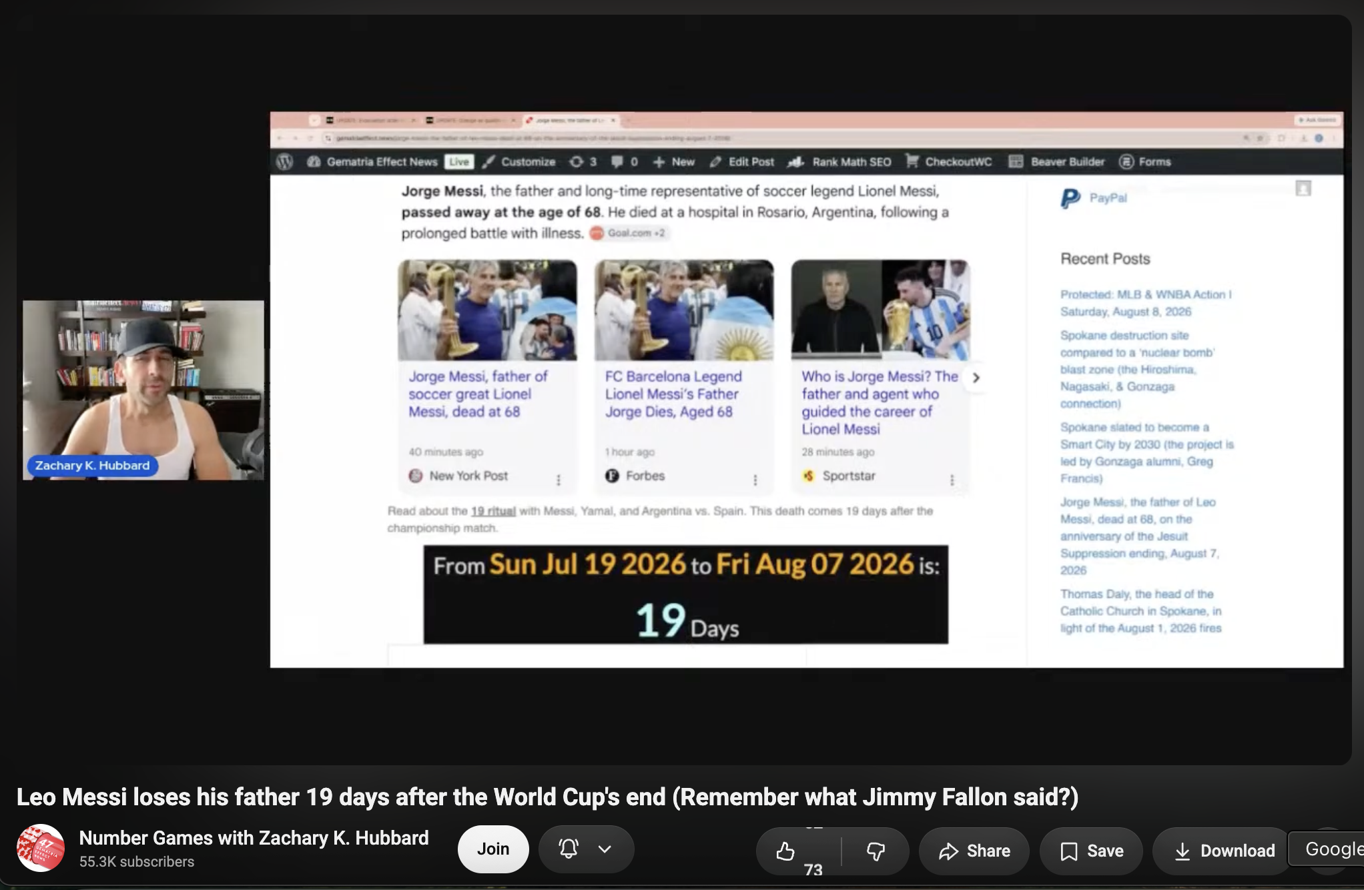Open Sportstar article card image
Image resolution: width=1364 pixels, height=890 pixels.
click(x=881, y=310)
